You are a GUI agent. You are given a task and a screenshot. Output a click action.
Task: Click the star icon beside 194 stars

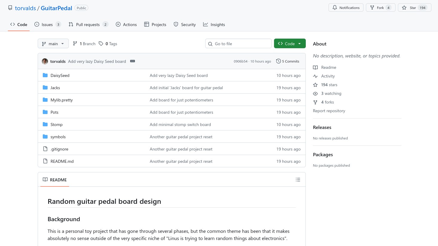[315, 85]
